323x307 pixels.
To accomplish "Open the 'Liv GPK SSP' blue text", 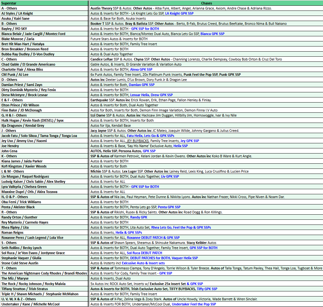I will coord(170,176).
